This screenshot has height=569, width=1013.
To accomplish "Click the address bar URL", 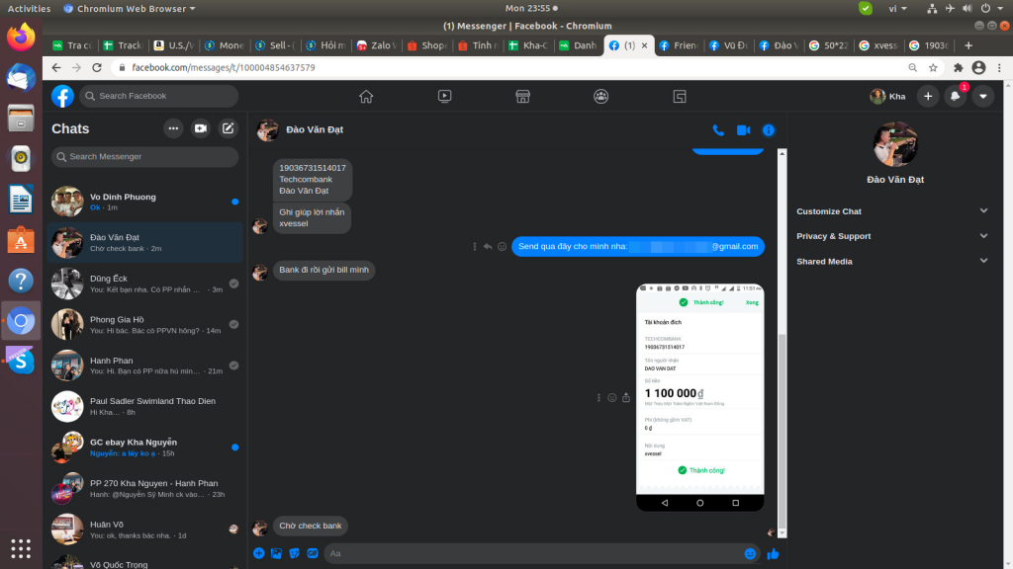I will tap(224, 68).
